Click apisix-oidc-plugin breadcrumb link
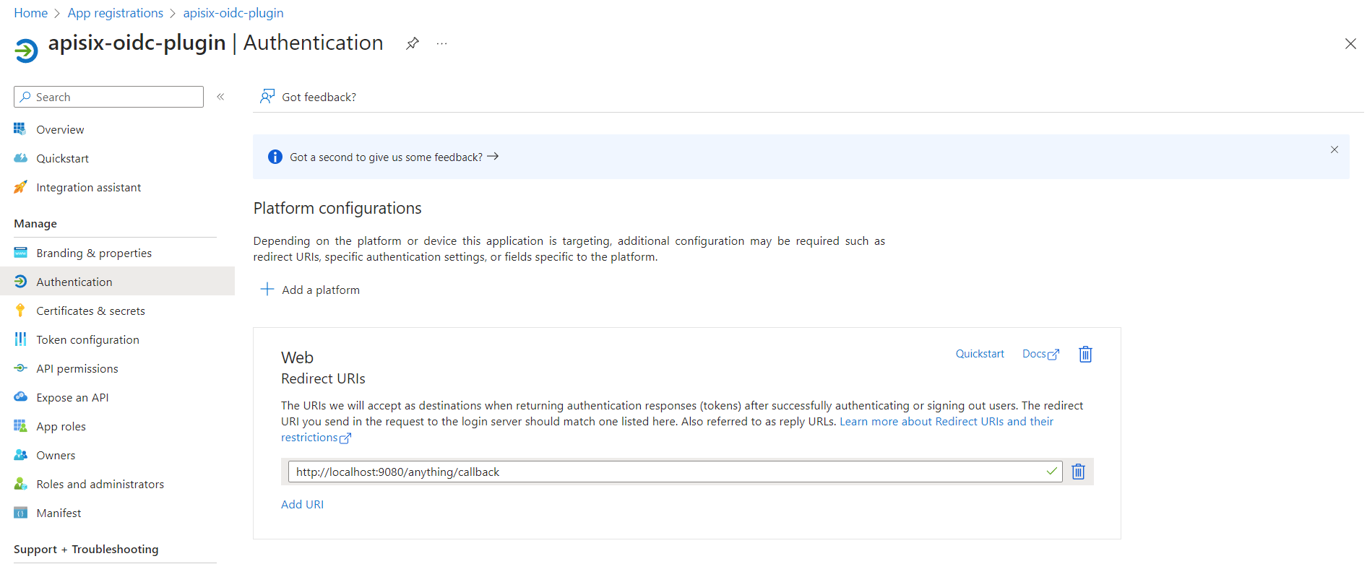Image resolution: width=1367 pixels, height=564 pixels. click(233, 13)
